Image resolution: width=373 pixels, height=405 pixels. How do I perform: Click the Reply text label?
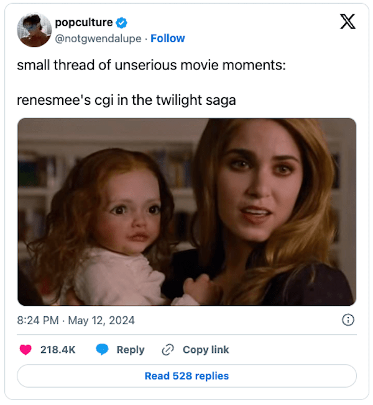131,350
